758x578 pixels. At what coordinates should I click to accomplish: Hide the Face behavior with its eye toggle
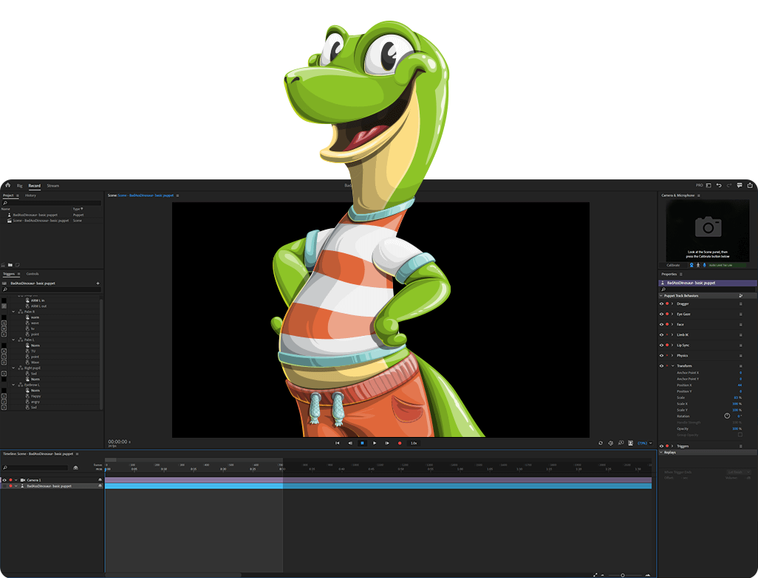661,324
